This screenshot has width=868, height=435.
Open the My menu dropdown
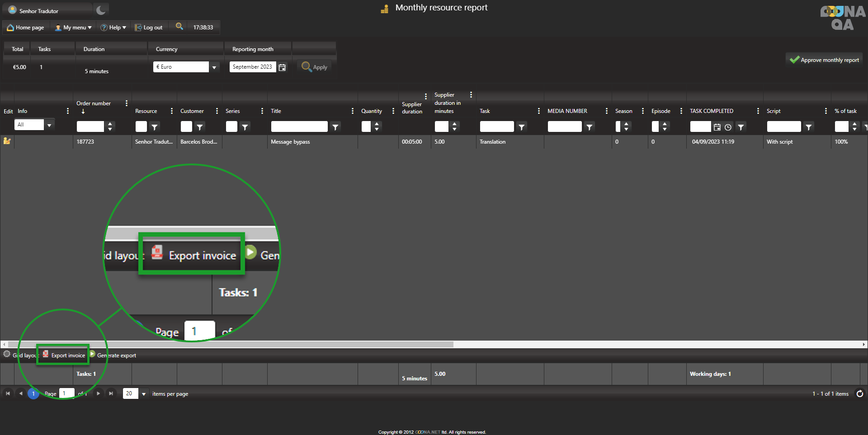point(73,28)
